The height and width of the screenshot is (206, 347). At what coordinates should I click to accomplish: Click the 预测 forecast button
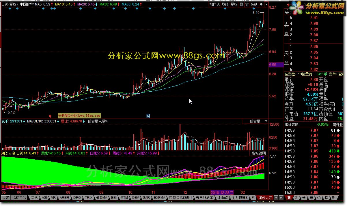(x=254, y=4)
